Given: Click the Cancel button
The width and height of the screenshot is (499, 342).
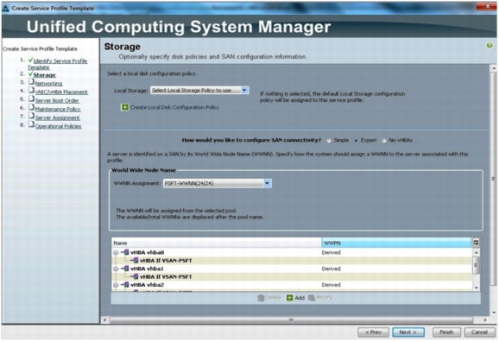Looking at the screenshot, I should pyautogui.click(x=479, y=332).
